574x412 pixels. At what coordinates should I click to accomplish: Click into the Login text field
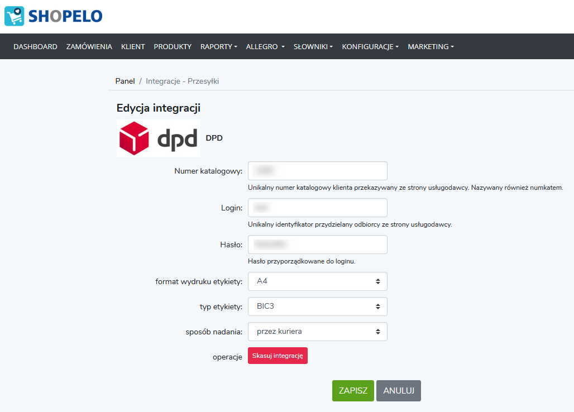coord(317,208)
